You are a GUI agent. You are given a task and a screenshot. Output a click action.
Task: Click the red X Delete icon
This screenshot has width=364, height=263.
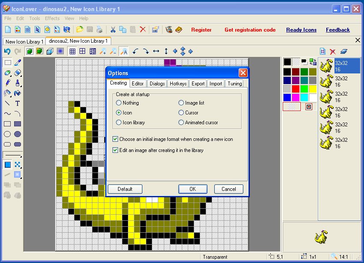click(x=143, y=29)
